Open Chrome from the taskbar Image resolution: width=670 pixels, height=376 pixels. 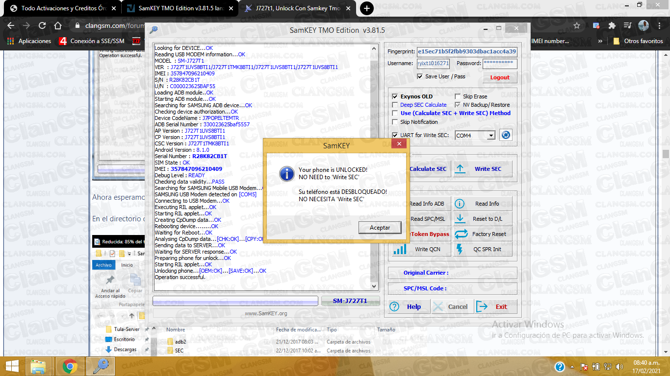click(x=70, y=366)
